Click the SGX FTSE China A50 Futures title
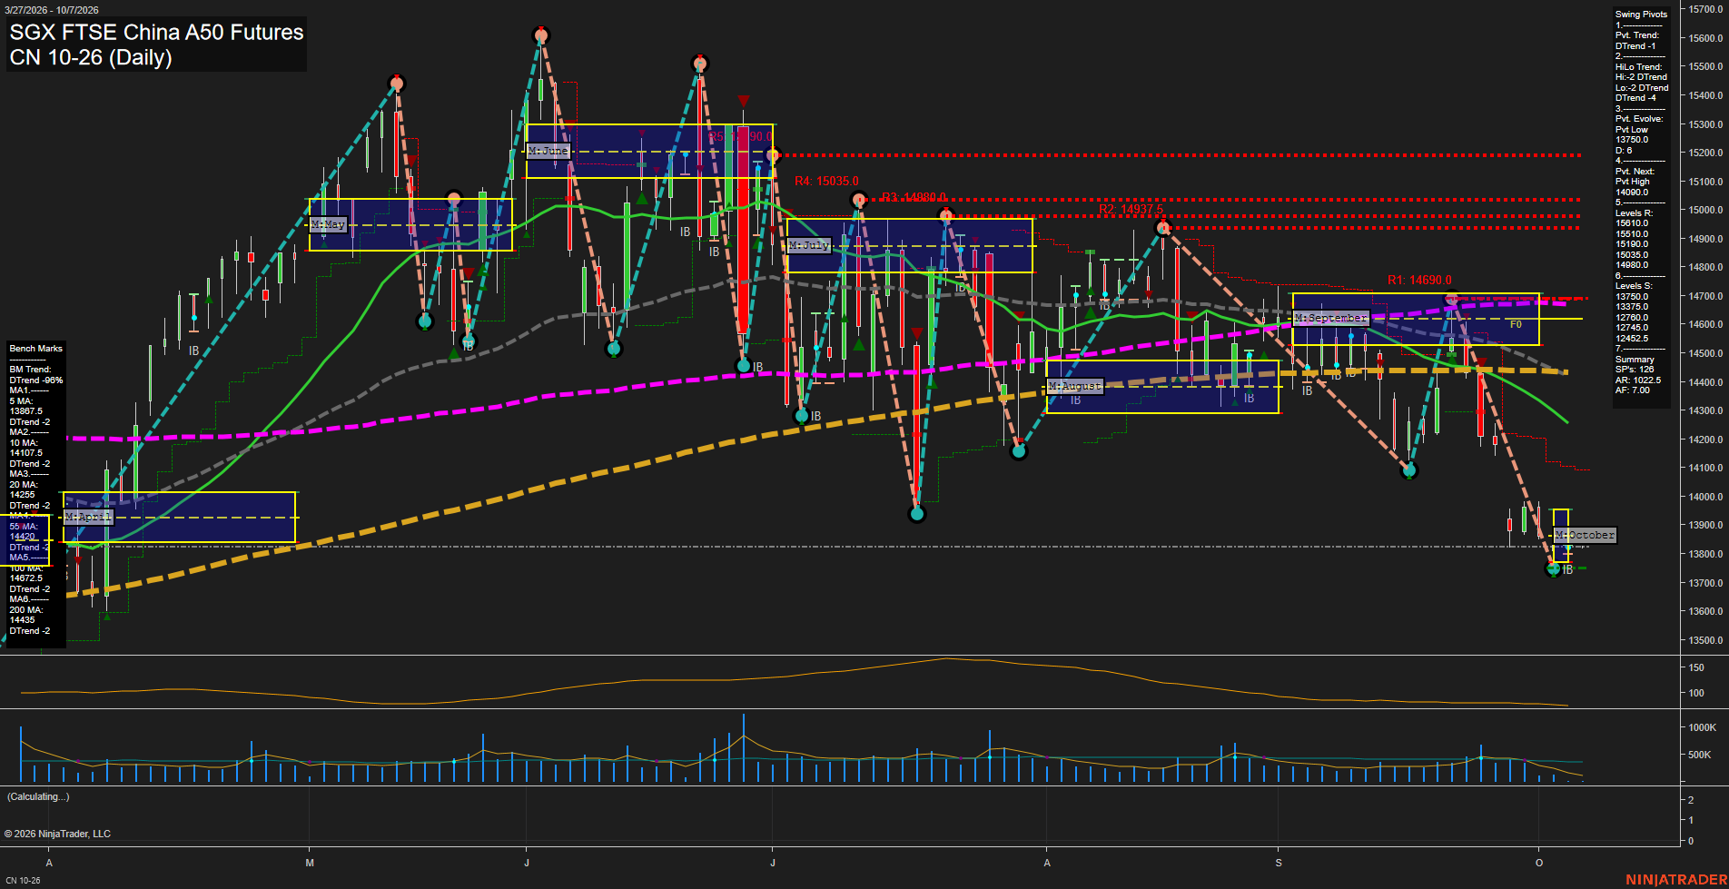Screen dimensions: 1729x889 (156, 32)
